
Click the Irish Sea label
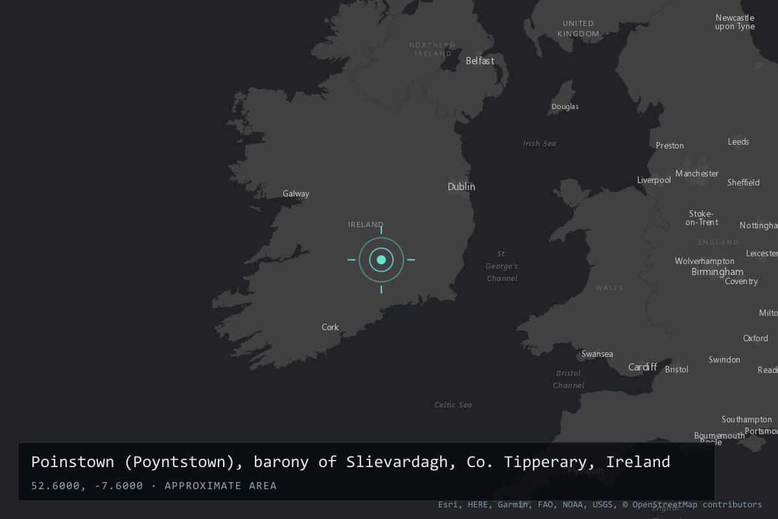point(539,143)
